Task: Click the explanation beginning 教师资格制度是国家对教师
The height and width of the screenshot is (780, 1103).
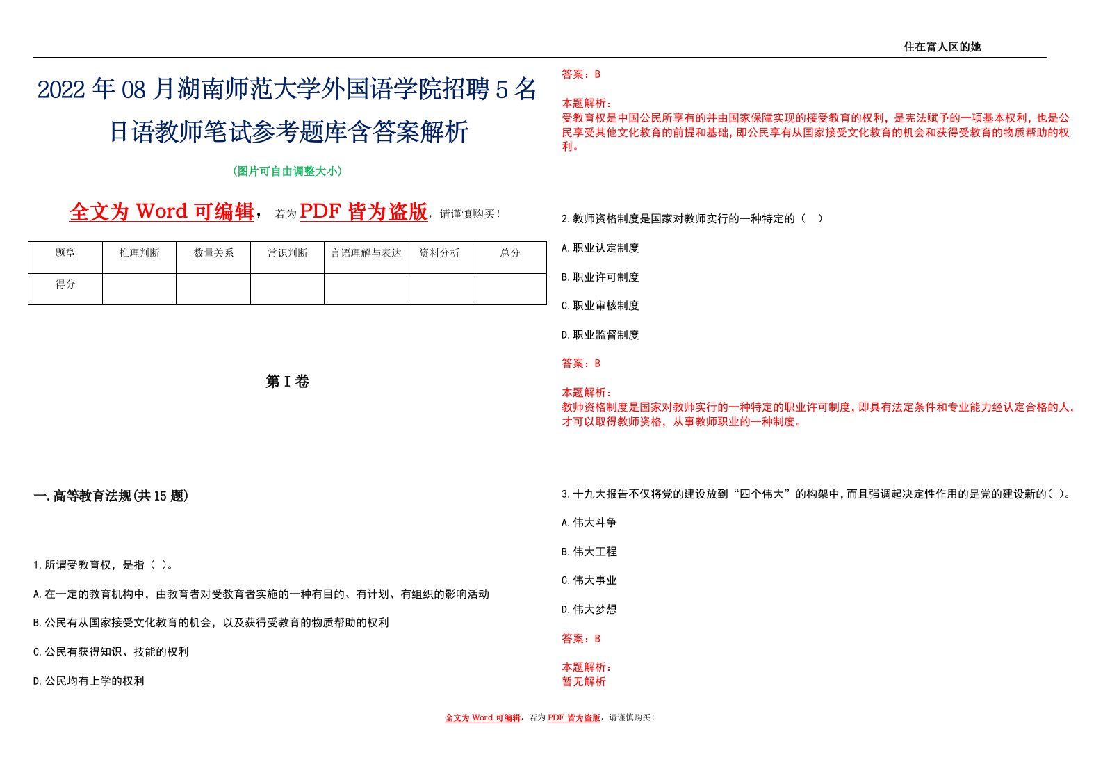Action: pyautogui.click(x=819, y=414)
